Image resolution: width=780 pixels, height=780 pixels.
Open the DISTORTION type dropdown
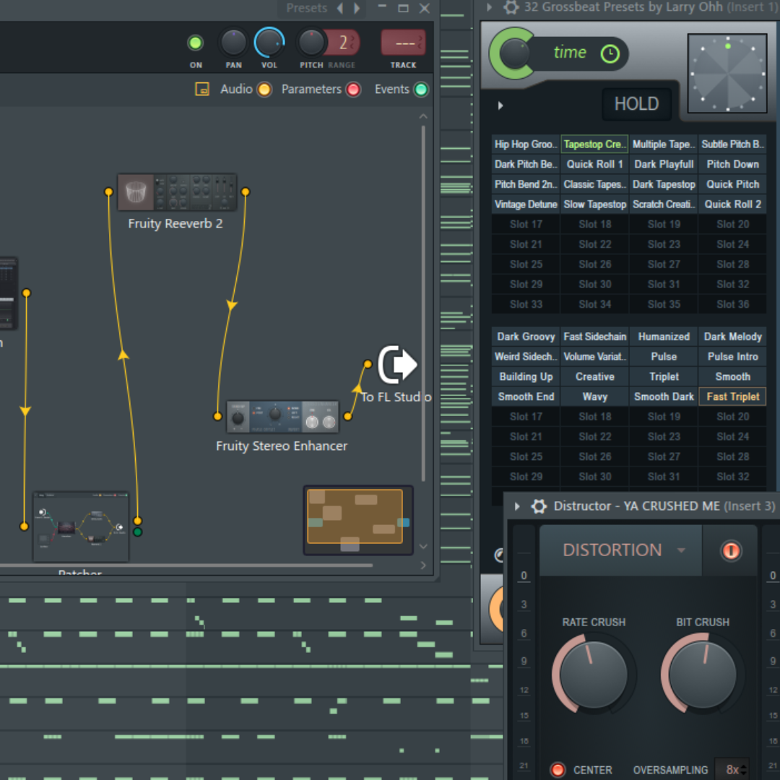680,550
